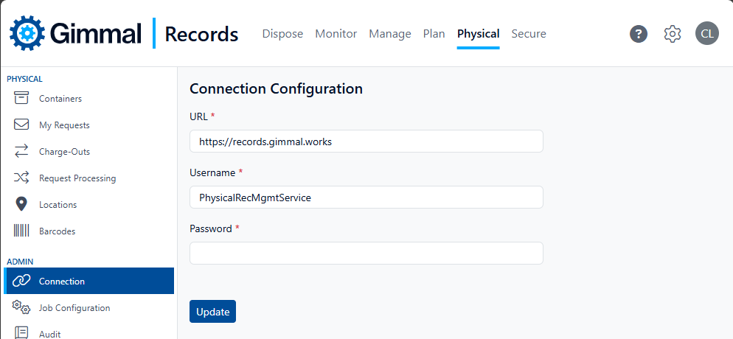Viewport: 733px width, 339px height.
Task: Click the Job Configuration gears icon
Action: [x=21, y=307]
